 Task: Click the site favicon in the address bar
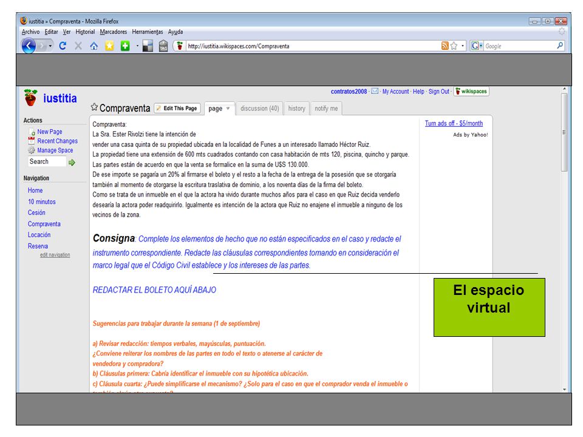tap(180, 46)
